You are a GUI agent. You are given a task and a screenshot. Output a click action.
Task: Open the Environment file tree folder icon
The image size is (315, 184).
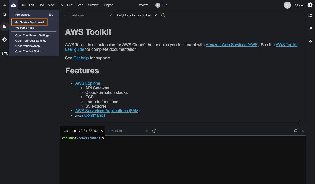[x=4, y=27]
